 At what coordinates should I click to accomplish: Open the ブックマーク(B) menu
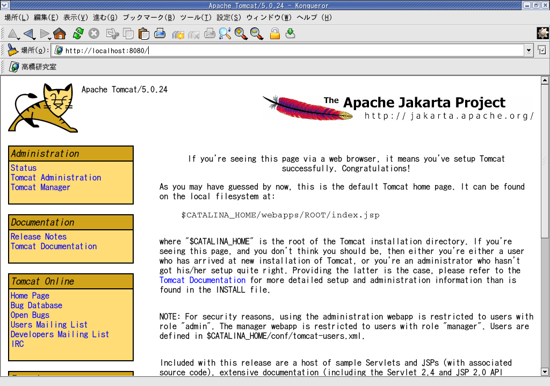click(149, 18)
